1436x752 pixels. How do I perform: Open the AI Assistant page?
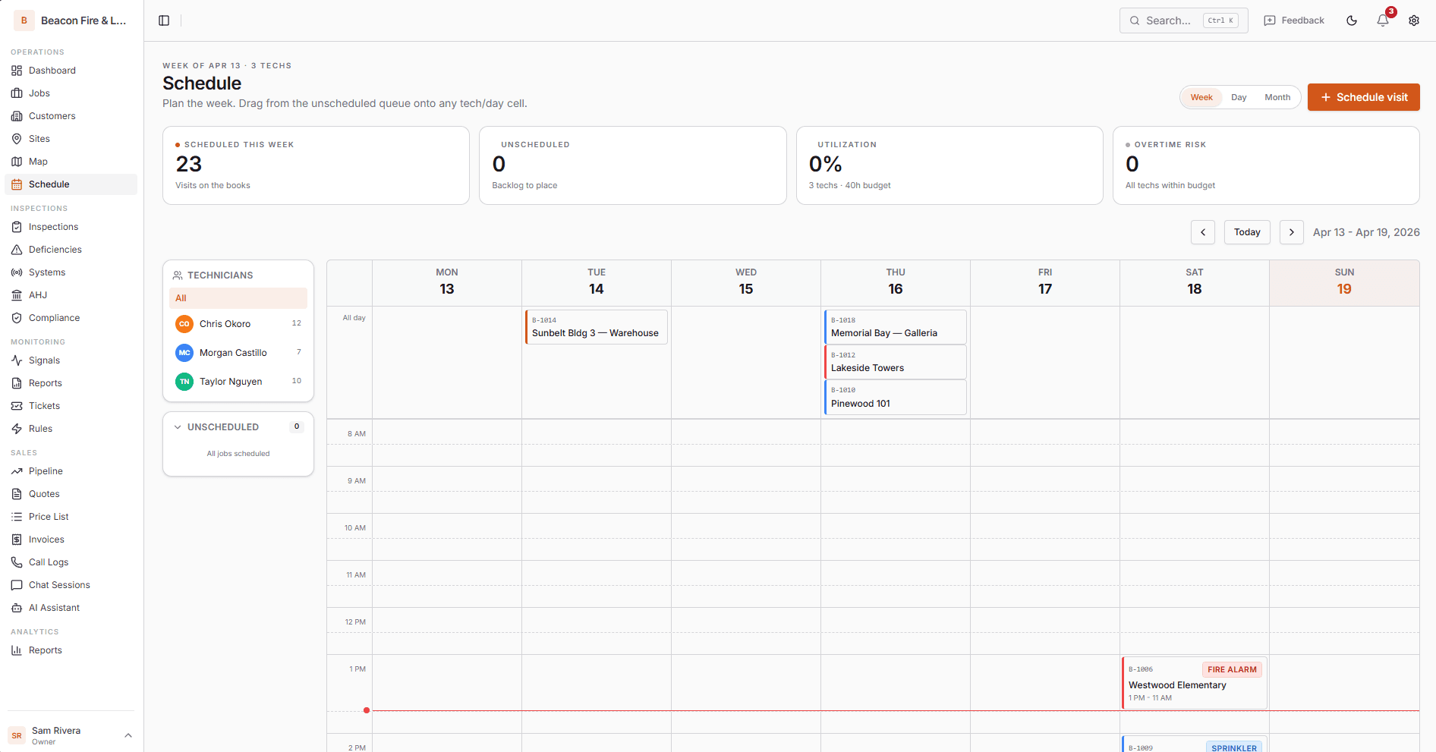(x=54, y=608)
